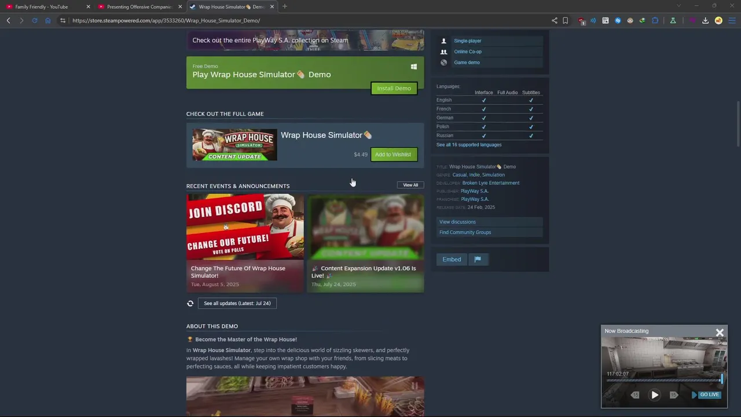Click the purple heart toolbar icon
The height and width of the screenshot is (417, 741).
pos(692,20)
